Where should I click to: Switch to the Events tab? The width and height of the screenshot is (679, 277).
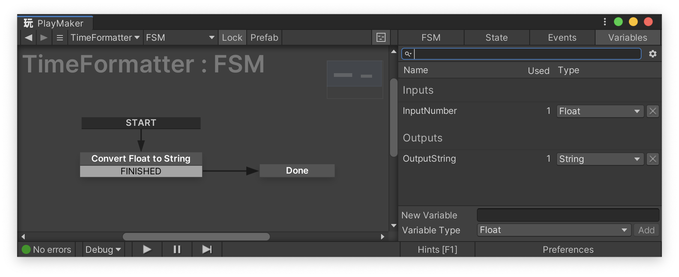click(562, 38)
